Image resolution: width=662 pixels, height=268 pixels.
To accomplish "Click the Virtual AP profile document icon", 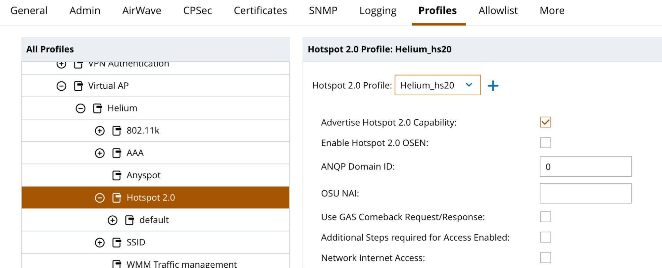I will (x=78, y=86).
